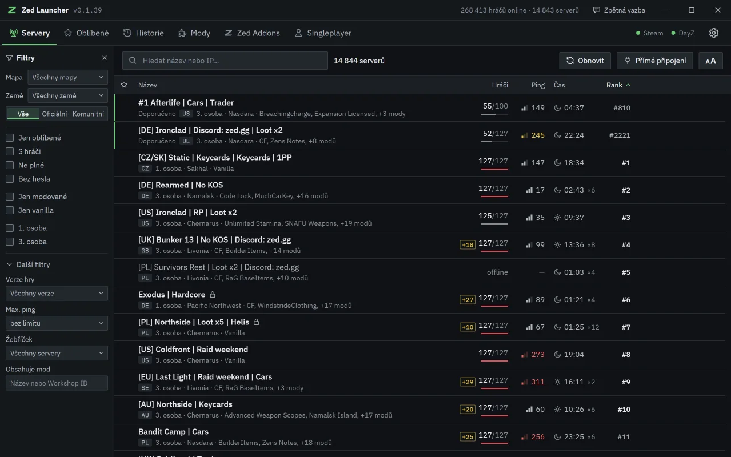Enable the S hráči checkbox

point(10,151)
